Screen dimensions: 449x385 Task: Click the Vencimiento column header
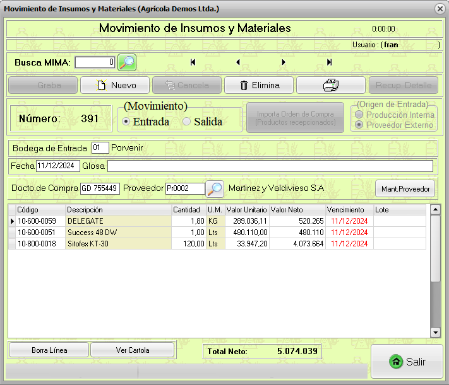click(x=350, y=210)
